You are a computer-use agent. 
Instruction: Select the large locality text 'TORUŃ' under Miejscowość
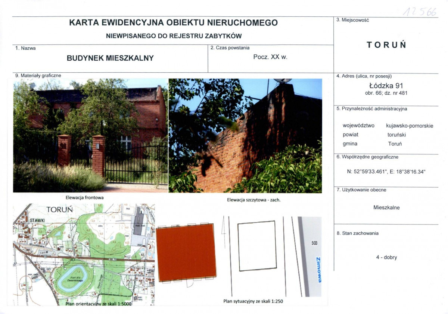coord(386,45)
